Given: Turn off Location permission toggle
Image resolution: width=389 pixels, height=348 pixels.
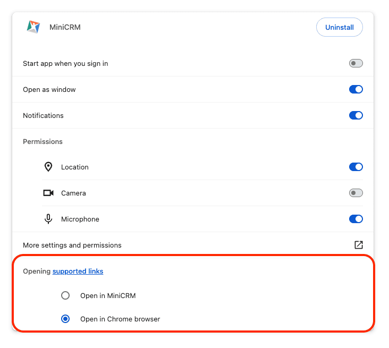Looking at the screenshot, I should [x=356, y=167].
